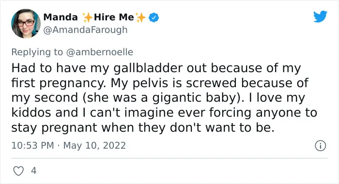Click the like count "4"
The width and height of the screenshot is (339, 184).
[x=34, y=171]
